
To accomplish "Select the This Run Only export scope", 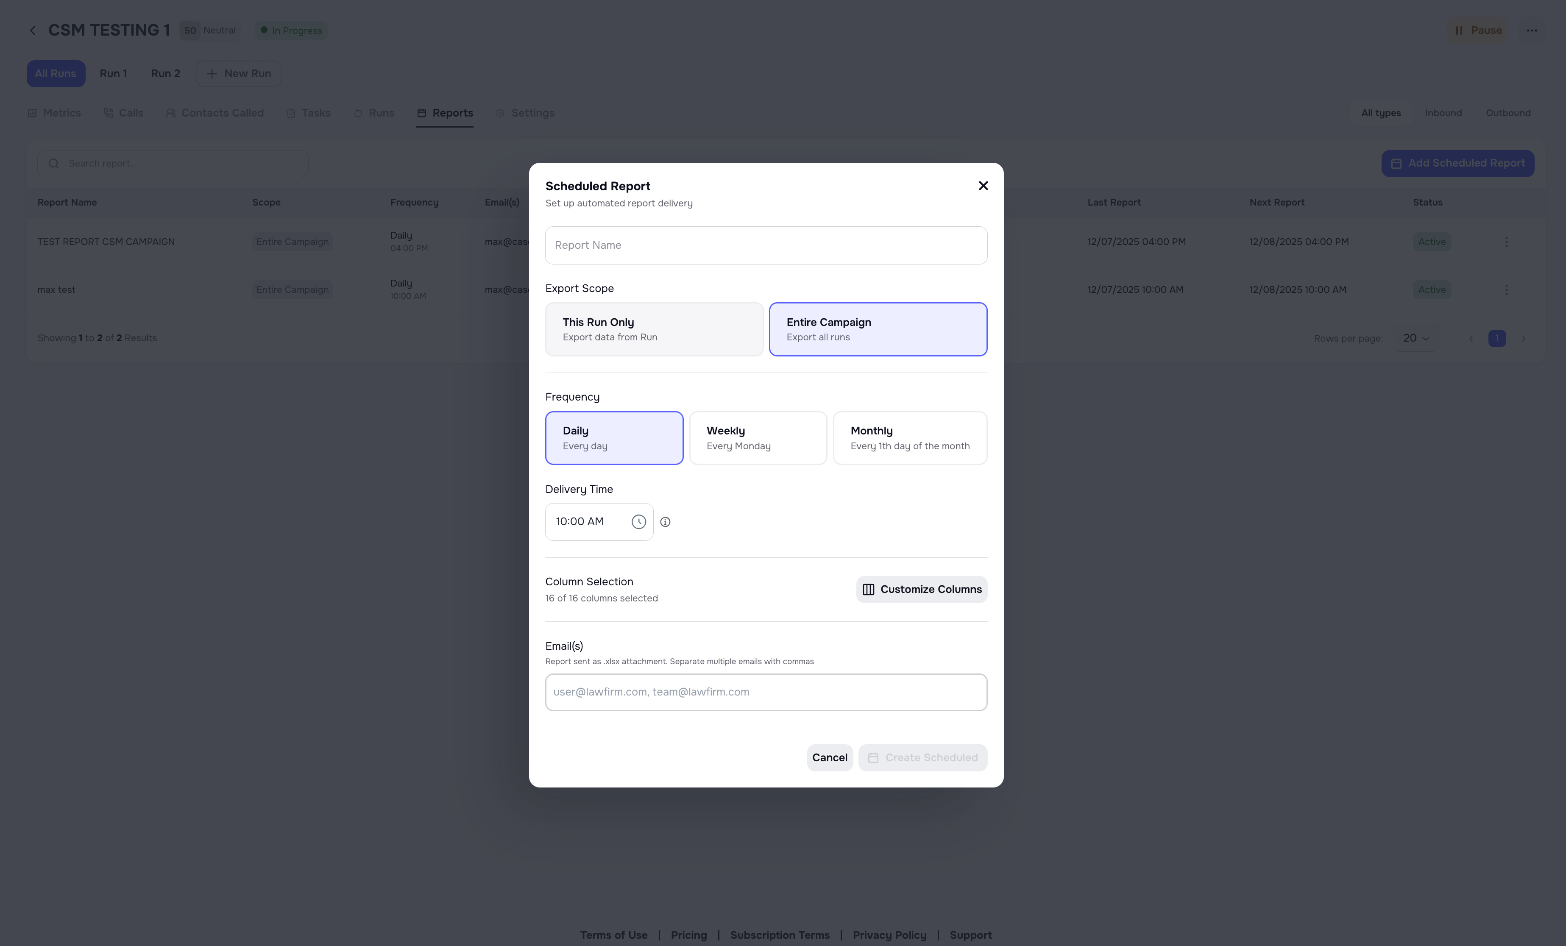I will point(654,329).
